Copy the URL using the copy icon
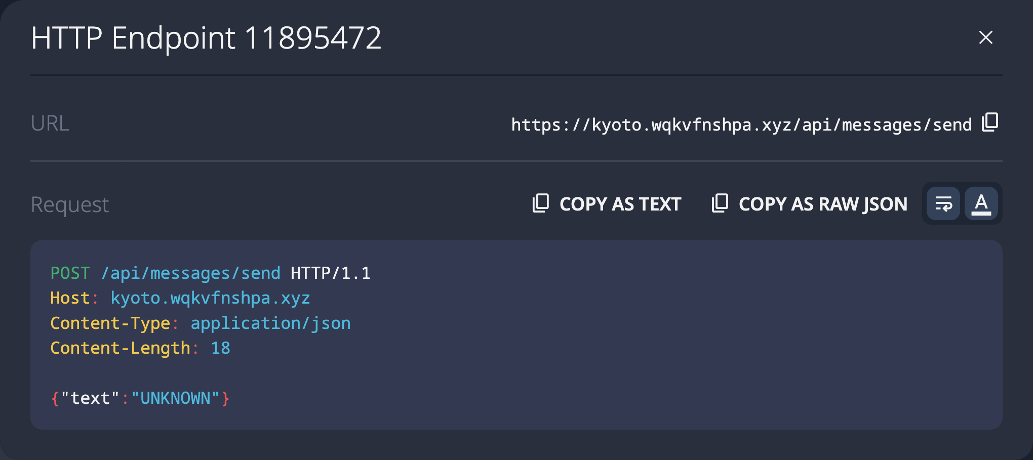This screenshot has height=460, width=1033. [989, 123]
